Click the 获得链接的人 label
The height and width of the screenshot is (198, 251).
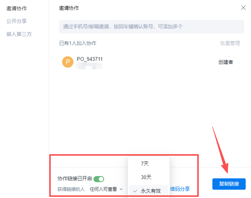click(71, 189)
